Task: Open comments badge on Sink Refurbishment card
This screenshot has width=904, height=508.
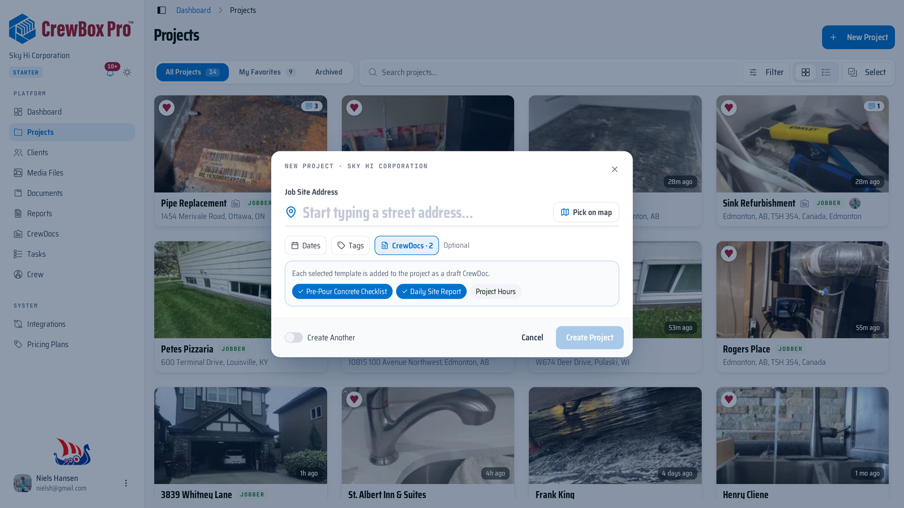Action: tap(874, 106)
